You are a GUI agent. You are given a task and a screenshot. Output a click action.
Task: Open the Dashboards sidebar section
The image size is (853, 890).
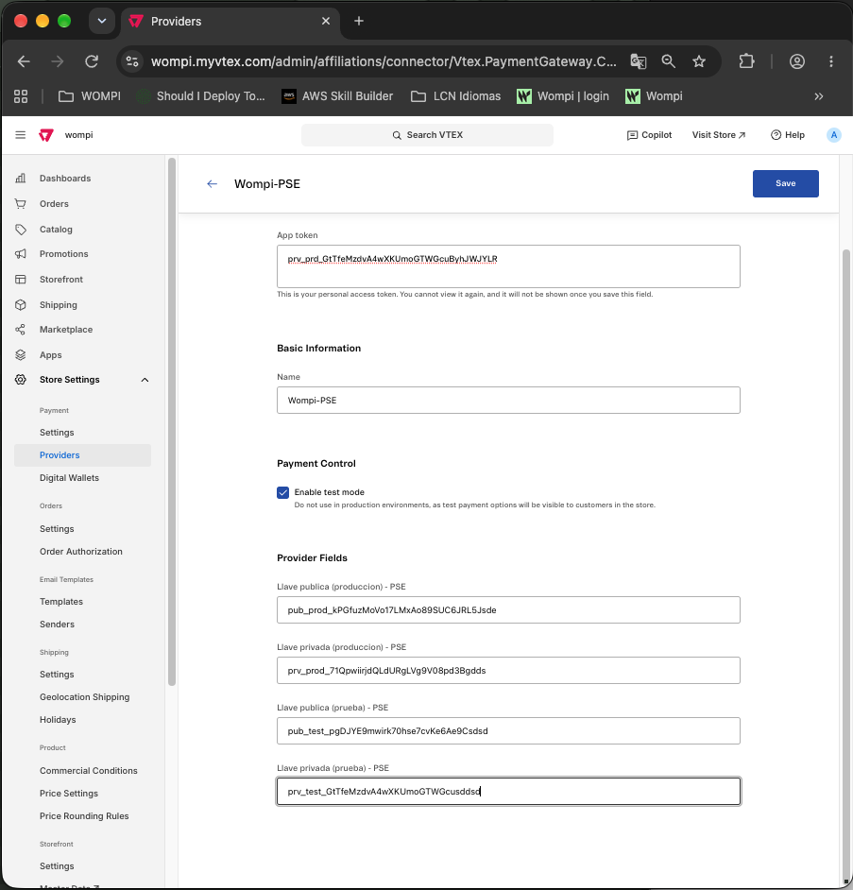pos(65,179)
